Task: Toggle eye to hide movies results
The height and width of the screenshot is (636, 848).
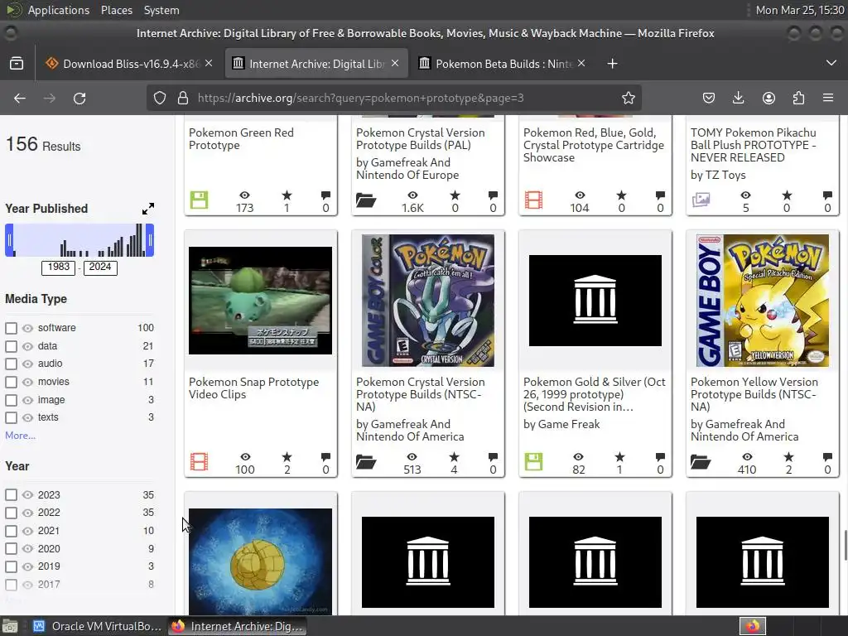Action: tap(27, 382)
